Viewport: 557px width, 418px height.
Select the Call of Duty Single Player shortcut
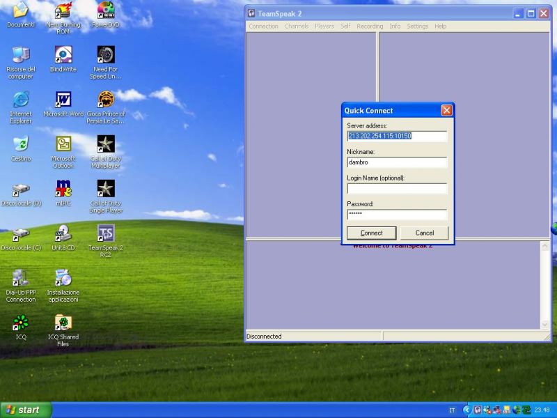(x=106, y=197)
